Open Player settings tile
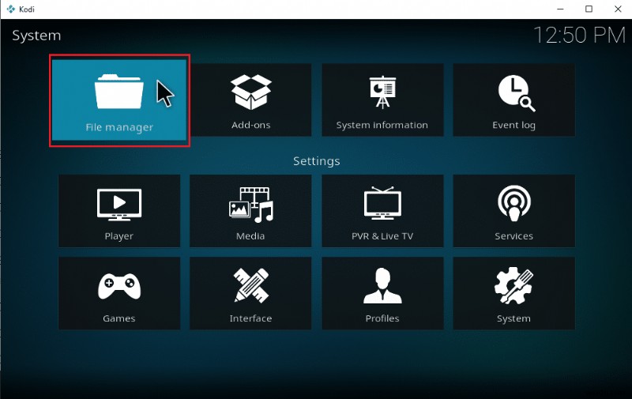Screen dimensions: 632x399 tap(119, 211)
